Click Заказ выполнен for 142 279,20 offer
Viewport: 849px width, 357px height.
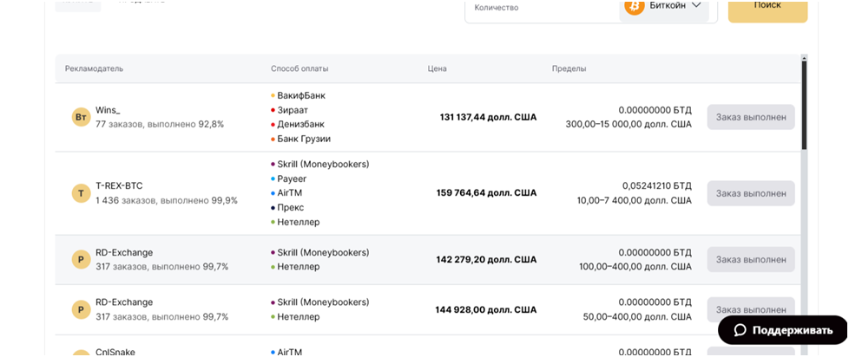[750, 259]
